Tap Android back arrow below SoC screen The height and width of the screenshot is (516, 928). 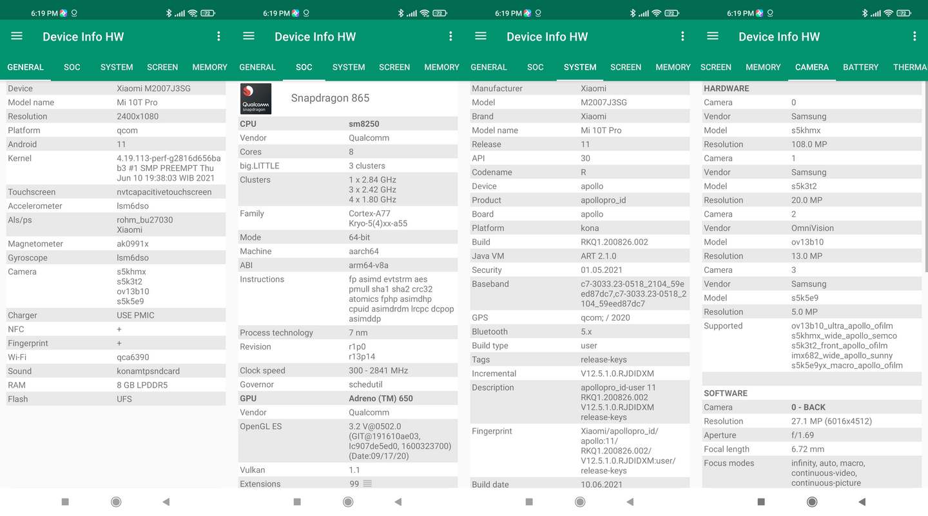(x=398, y=502)
